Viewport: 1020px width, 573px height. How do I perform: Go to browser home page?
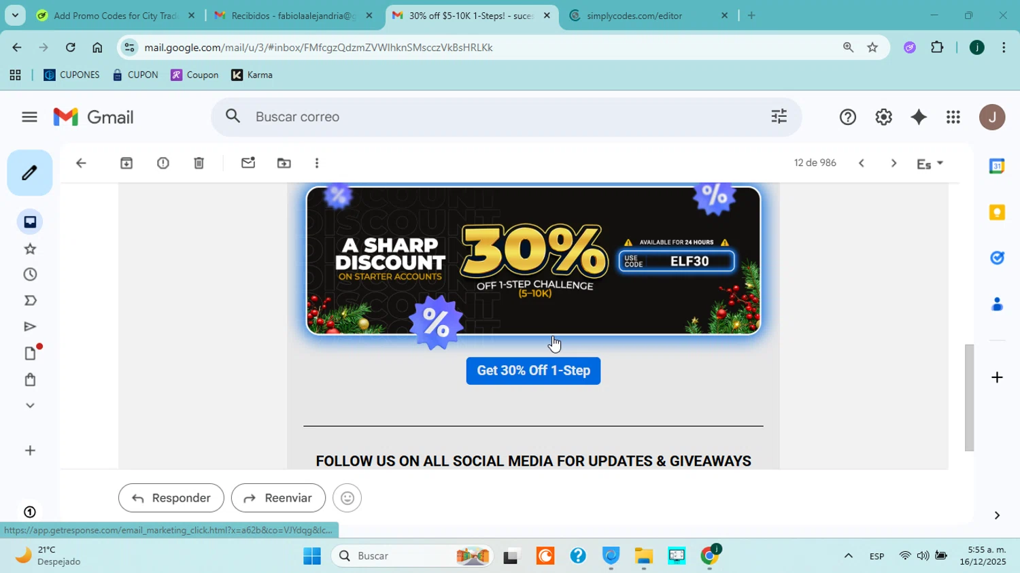(x=97, y=48)
